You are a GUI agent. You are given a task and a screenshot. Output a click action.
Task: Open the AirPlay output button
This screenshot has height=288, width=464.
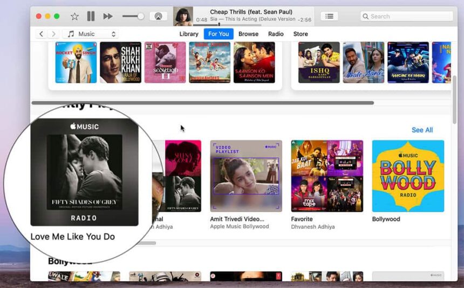(158, 16)
